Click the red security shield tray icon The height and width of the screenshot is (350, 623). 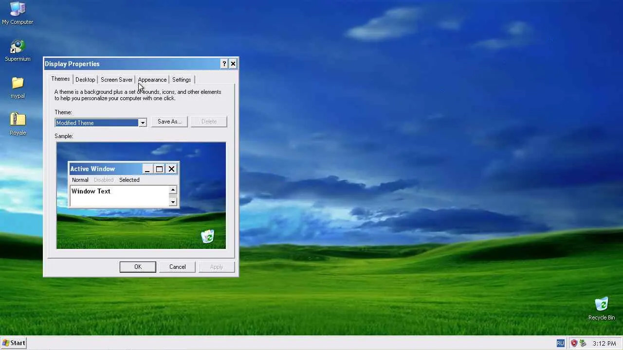(x=574, y=343)
